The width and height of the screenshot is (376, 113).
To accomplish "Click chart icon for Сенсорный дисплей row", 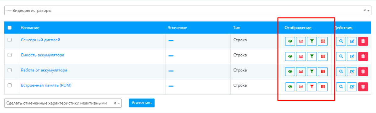I will coord(301,41).
